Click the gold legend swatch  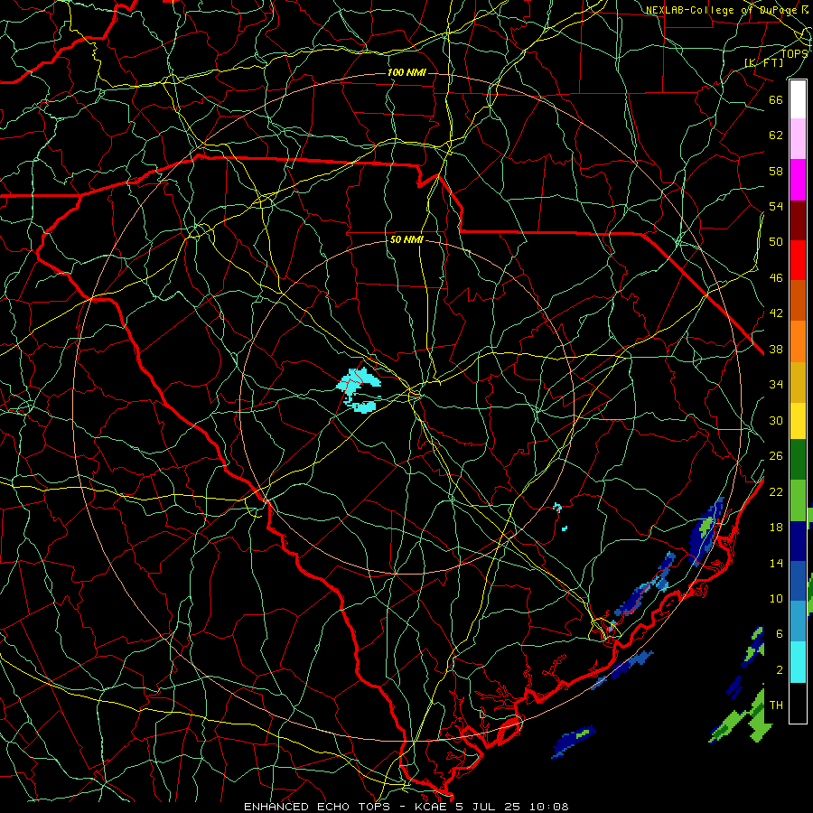[x=798, y=382]
